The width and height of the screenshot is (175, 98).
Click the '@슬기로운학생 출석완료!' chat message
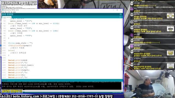[147, 68]
